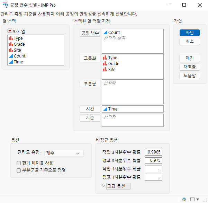
Task: Check 부분군을 기준으로 정렬 option
Action: point(19,170)
